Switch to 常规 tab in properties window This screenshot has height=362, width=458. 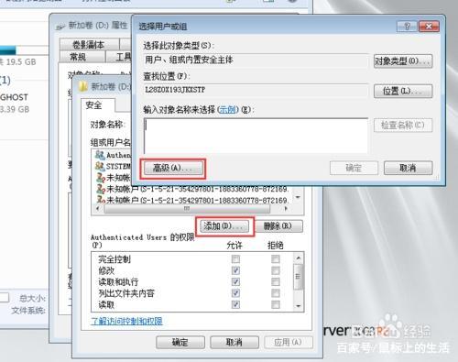point(82,57)
